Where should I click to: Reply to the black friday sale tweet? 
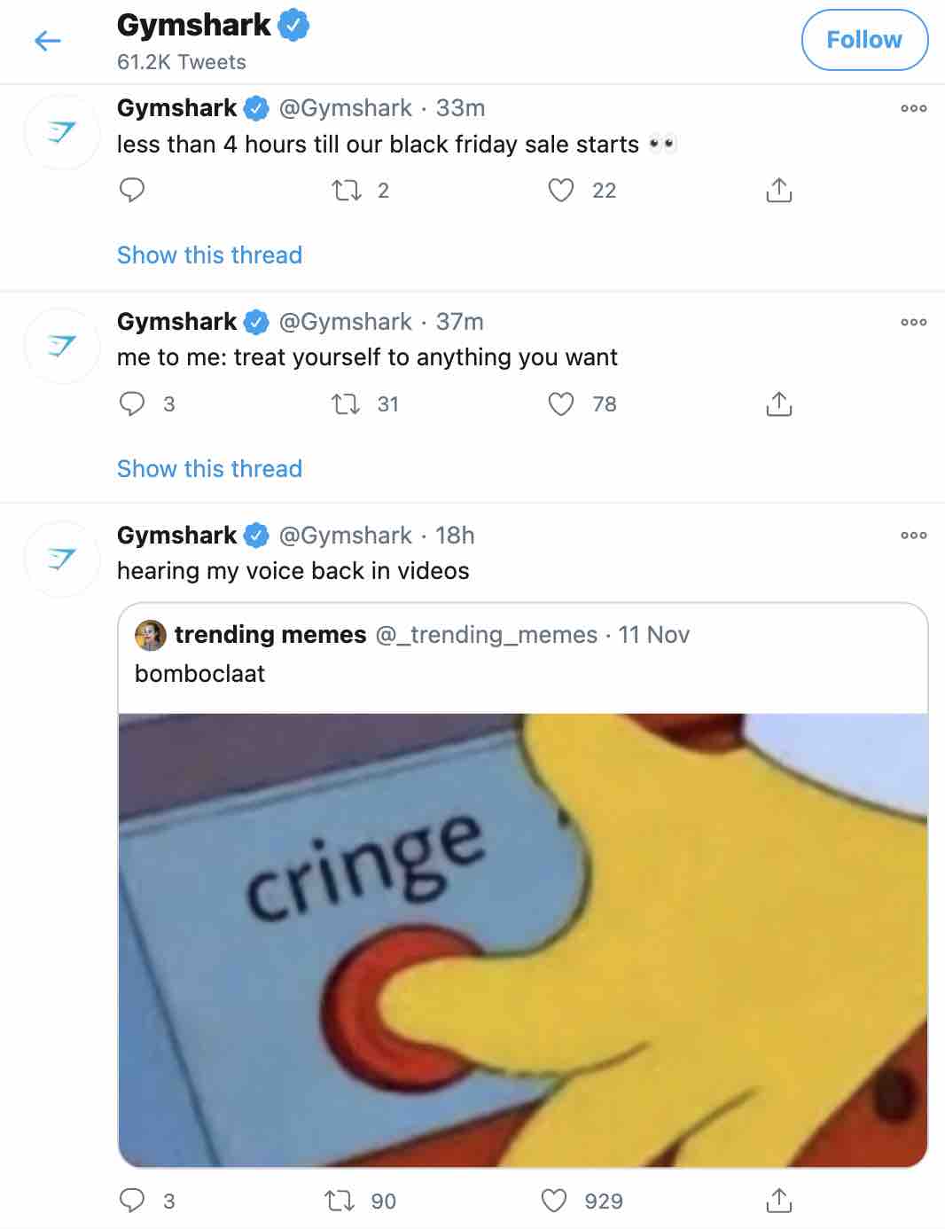tap(133, 189)
